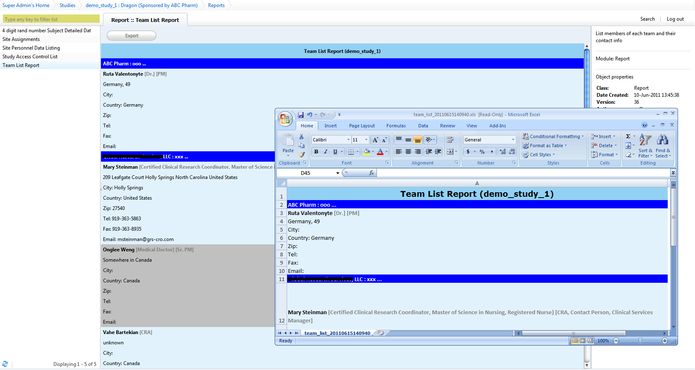Middle align cell contents
Image resolution: width=695 pixels, height=370 pixels.
pyautogui.click(x=408, y=140)
